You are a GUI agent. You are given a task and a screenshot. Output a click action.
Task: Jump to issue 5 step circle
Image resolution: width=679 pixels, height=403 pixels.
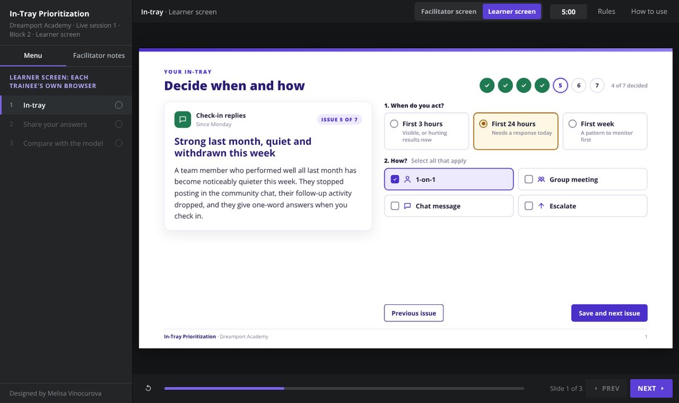click(x=560, y=85)
